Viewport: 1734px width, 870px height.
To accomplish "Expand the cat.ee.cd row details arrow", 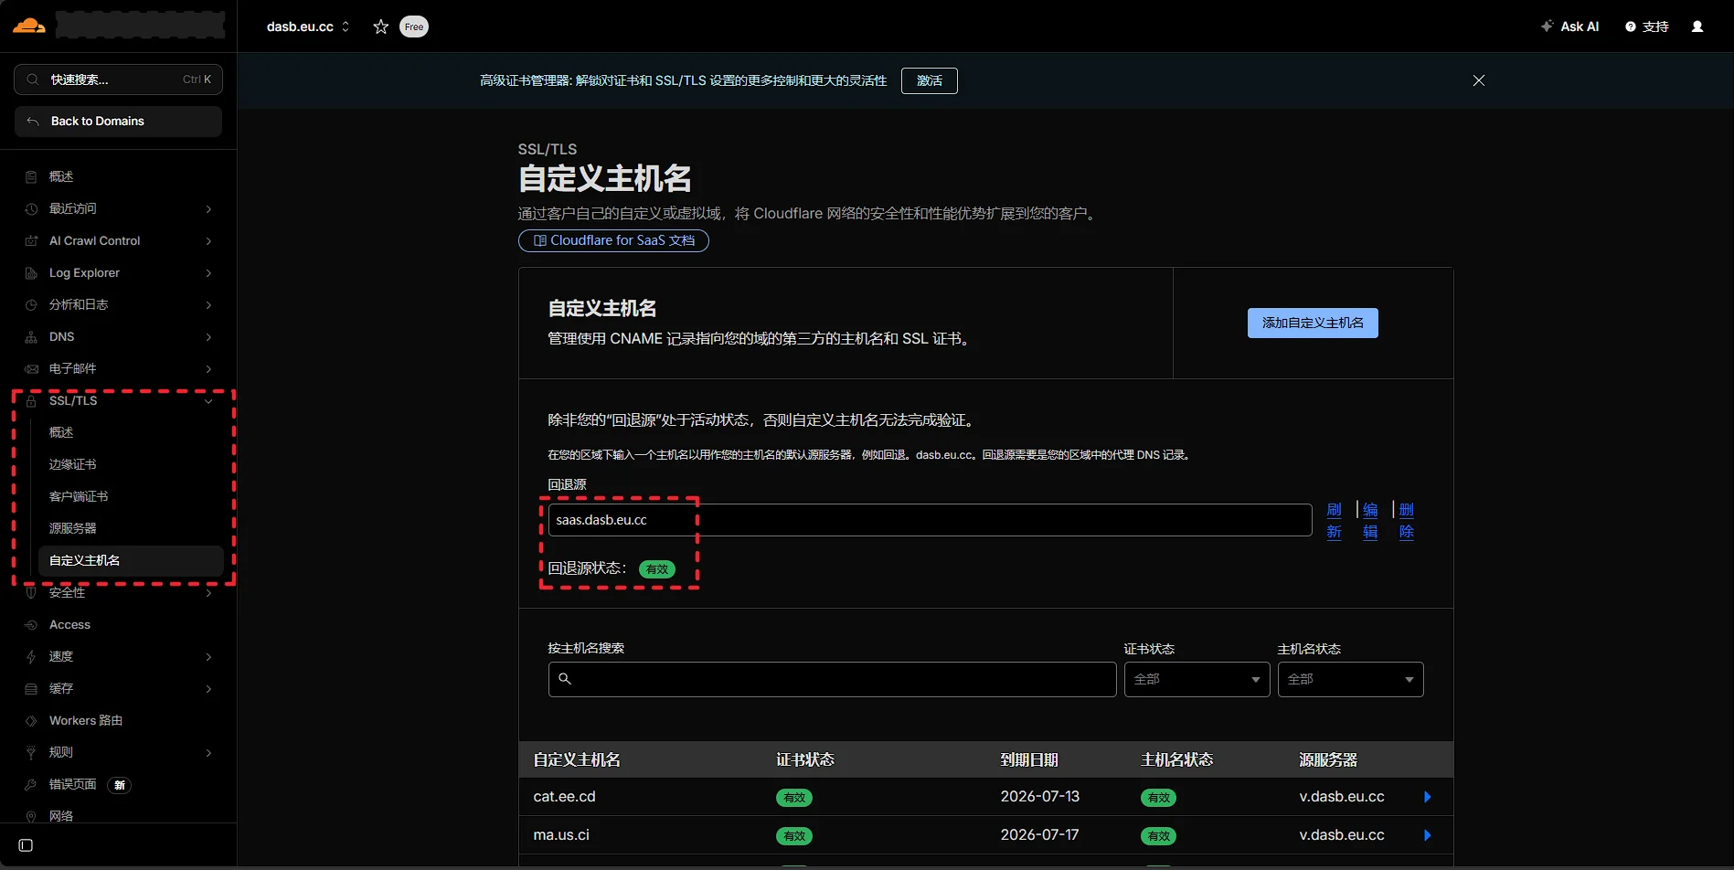I will 1427,797.
